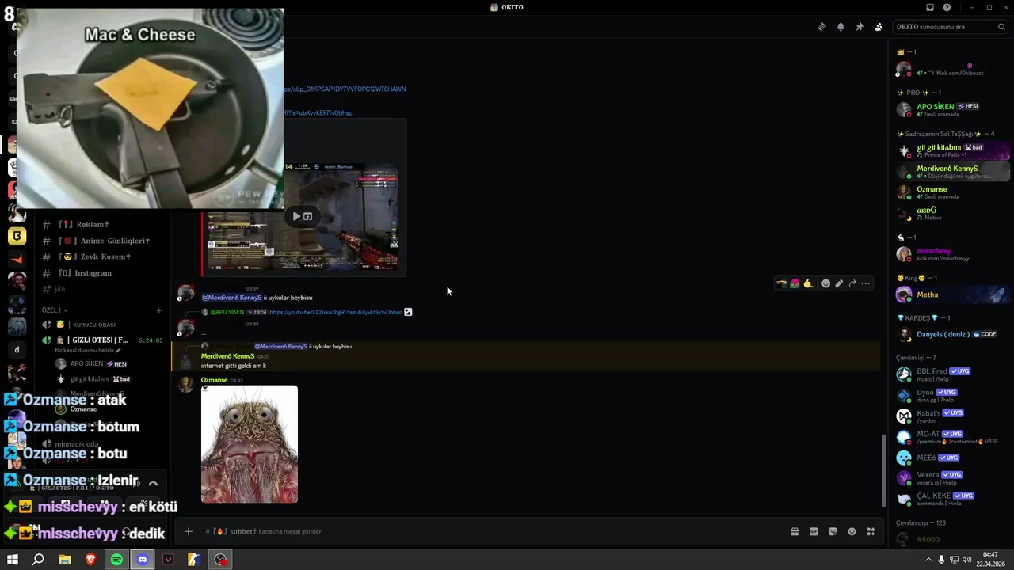Open the Discord inbox icon
The width and height of the screenshot is (1014, 570).
pyautogui.click(x=930, y=7)
